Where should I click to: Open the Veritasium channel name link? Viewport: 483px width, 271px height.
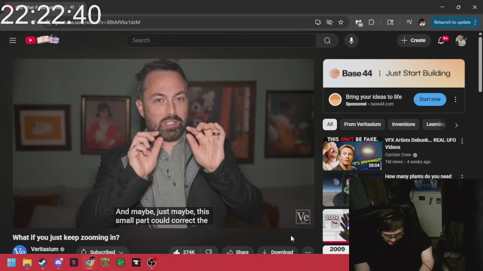tap(45, 249)
